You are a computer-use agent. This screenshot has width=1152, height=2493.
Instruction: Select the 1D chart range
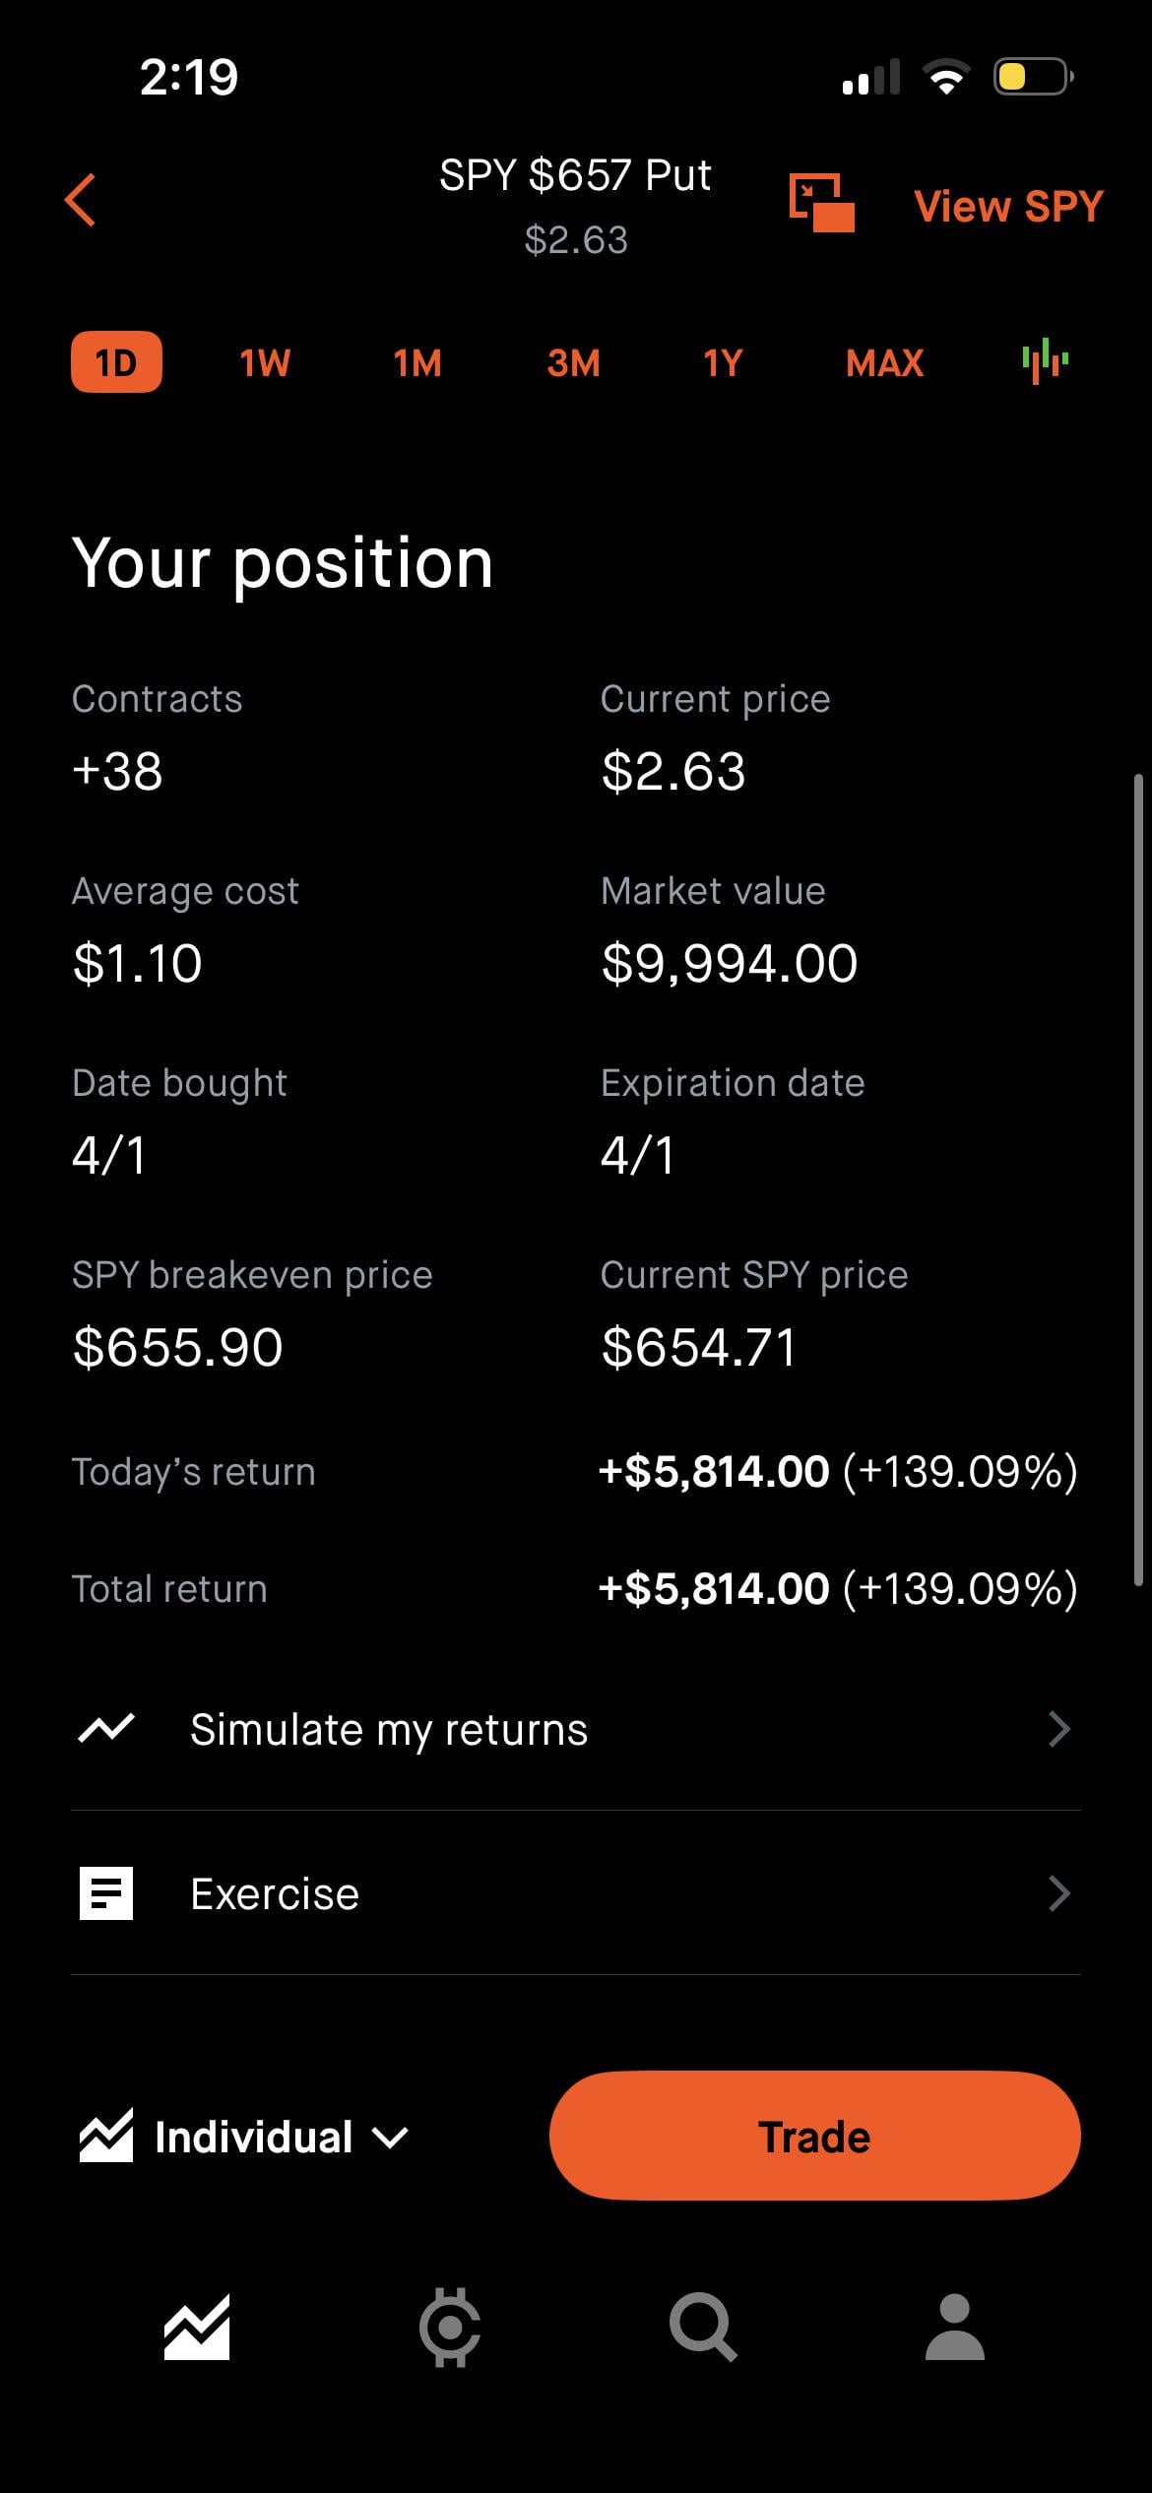coord(116,362)
